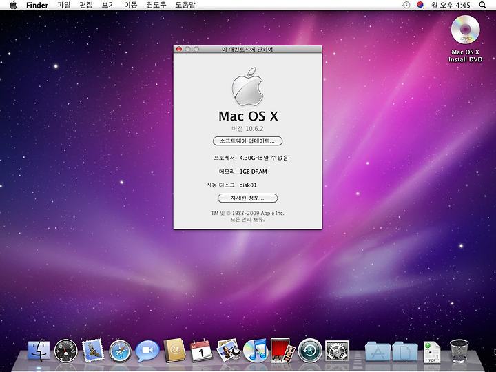Open the Finder application menu
496x372 pixels.
(x=37, y=5)
